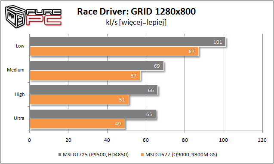Click the Low category label
The image size is (274, 164).
tap(20, 46)
